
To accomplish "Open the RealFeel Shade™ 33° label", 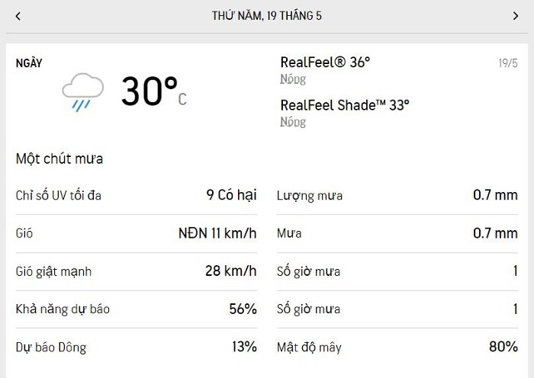I will 345,105.
